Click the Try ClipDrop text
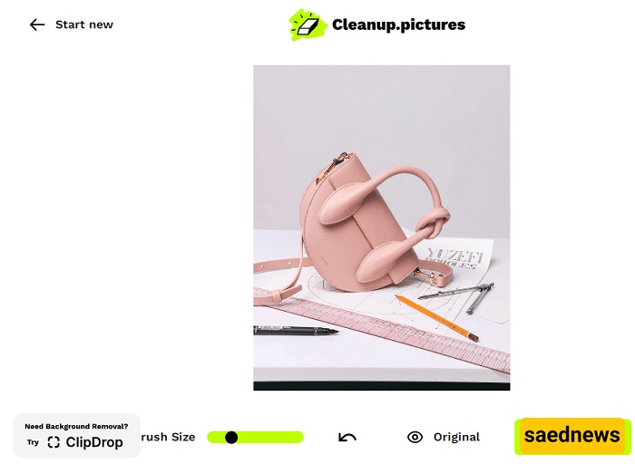Image resolution: width=635 pixels, height=464 pixels. [x=75, y=442]
